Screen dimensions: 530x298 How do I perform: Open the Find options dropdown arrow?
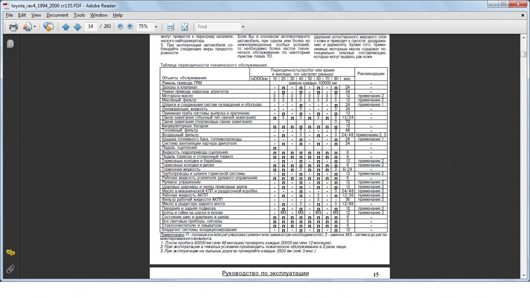[243, 26]
